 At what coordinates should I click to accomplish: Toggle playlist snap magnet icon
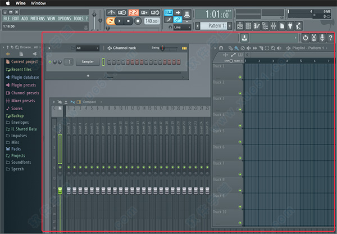221,48
